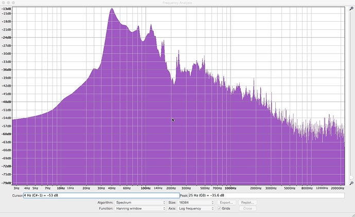Click the zoom-out magnifier icon at bottom right
355x217 pixels.
pyautogui.click(x=351, y=183)
